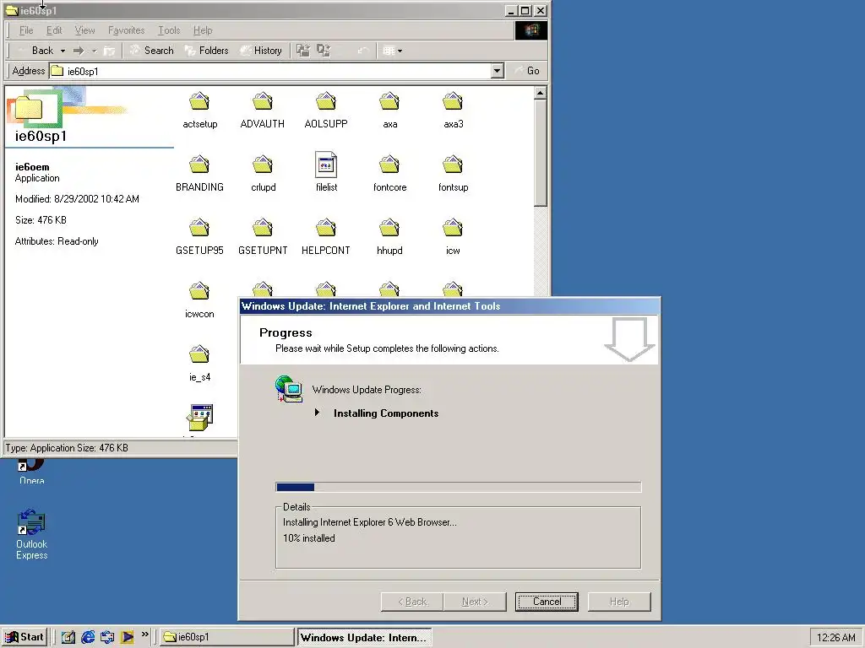The width and height of the screenshot is (865, 648).
Task: Click the 'Attributes: Read-only' text
Action: click(57, 241)
